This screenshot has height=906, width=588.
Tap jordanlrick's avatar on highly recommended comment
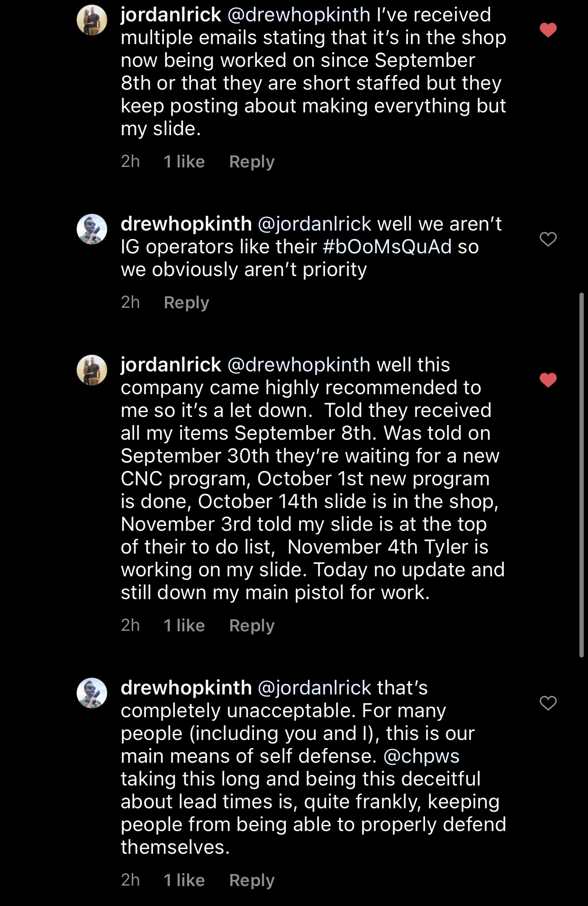coord(92,370)
